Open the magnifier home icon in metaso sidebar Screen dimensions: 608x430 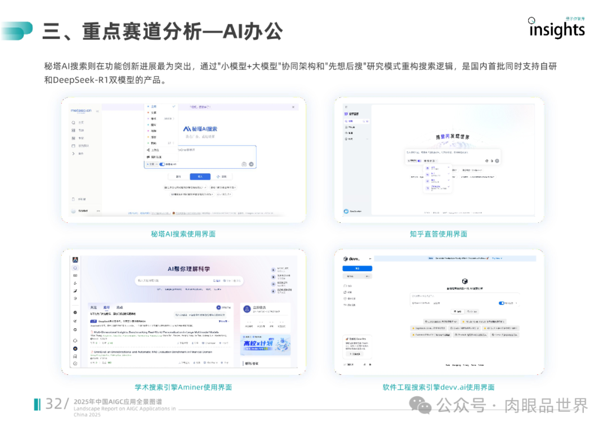coord(73,123)
